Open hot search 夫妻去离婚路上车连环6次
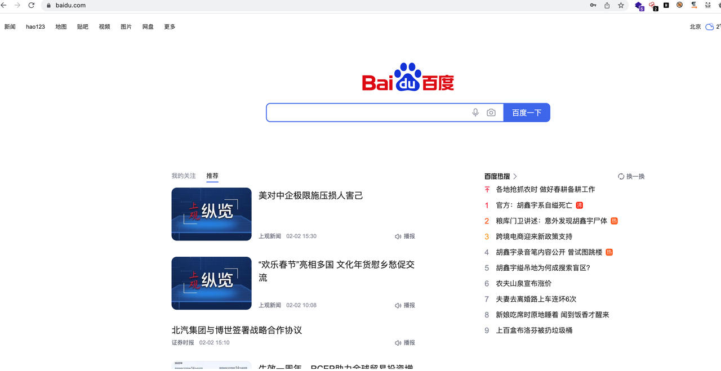Image resolution: width=721 pixels, height=371 pixels. [x=536, y=299]
